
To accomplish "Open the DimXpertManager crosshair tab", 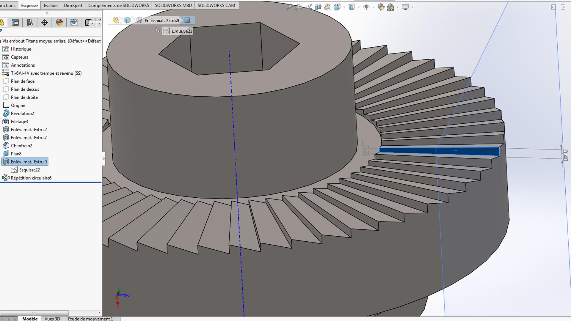I will click(45, 23).
